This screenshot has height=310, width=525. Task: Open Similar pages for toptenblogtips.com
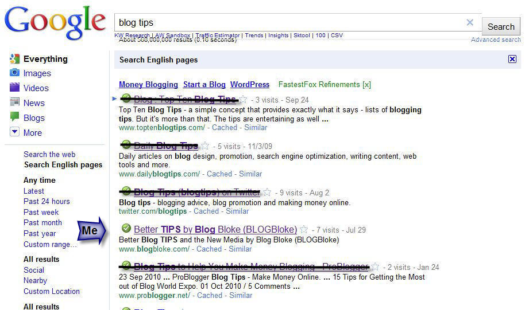(x=256, y=128)
